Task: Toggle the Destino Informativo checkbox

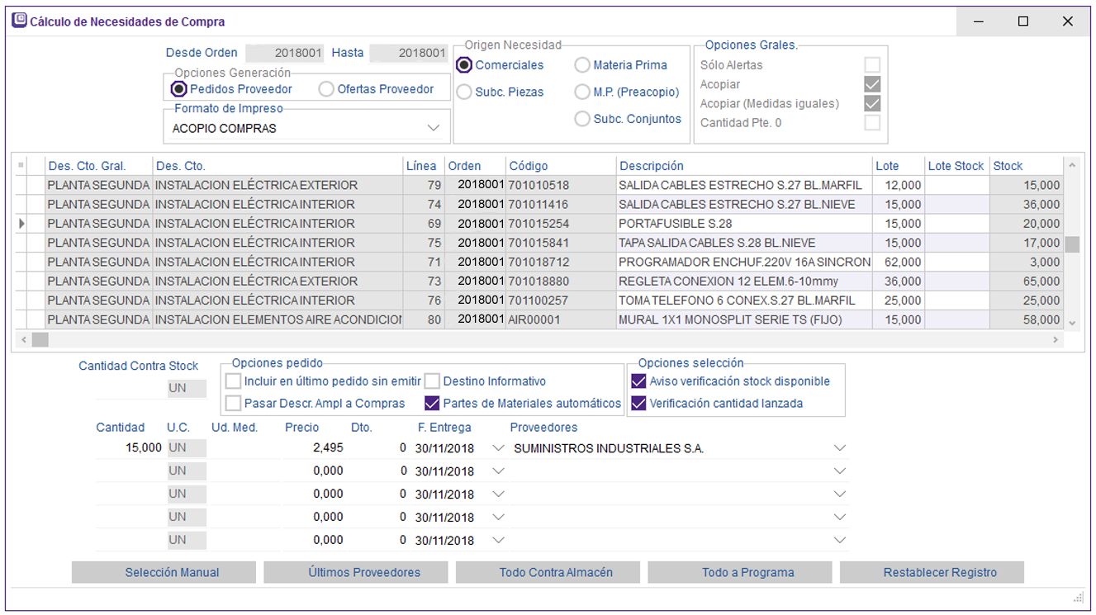Action: tap(432, 381)
